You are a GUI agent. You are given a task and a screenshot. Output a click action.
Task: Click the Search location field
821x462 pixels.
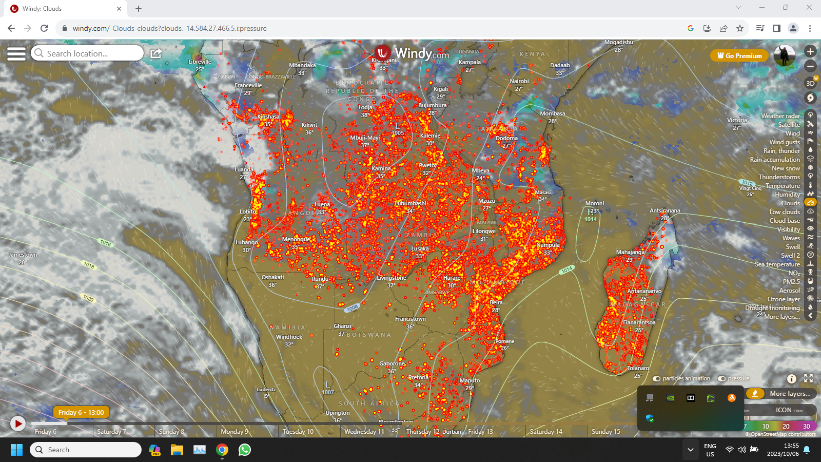pos(87,53)
